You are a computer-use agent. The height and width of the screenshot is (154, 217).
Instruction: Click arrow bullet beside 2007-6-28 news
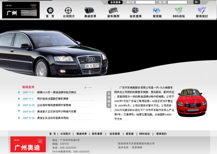tap(19, 118)
